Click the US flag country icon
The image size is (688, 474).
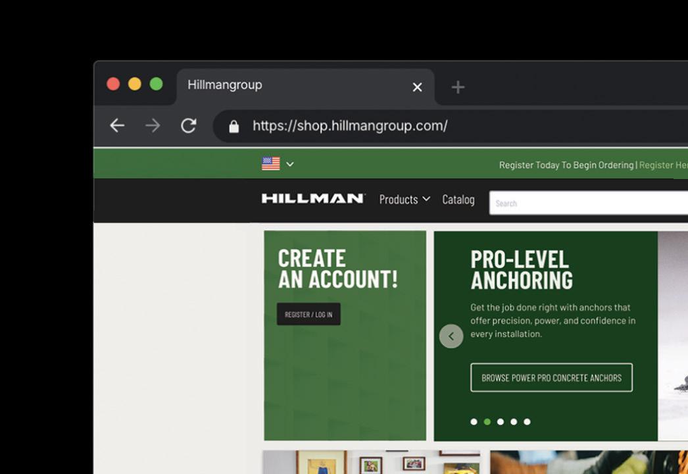coord(271,163)
